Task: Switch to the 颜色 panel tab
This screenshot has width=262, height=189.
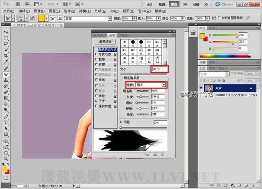Action: [202, 28]
